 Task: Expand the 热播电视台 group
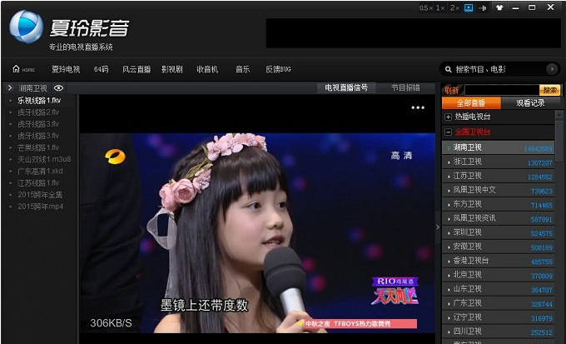click(x=448, y=117)
